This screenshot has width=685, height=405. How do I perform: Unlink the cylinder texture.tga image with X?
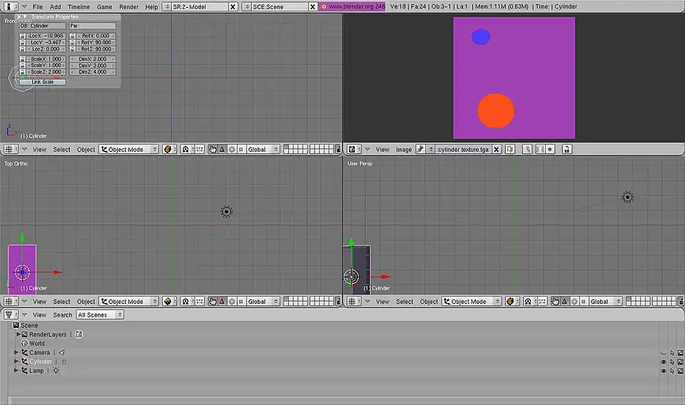497,150
